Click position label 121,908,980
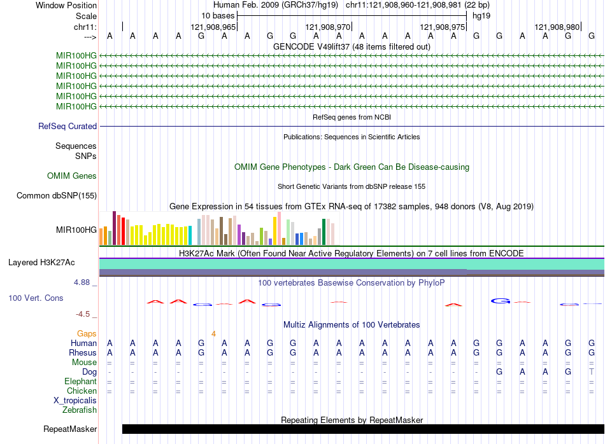Image resolution: width=605 pixels, height=444 pixels. (557, 27)
